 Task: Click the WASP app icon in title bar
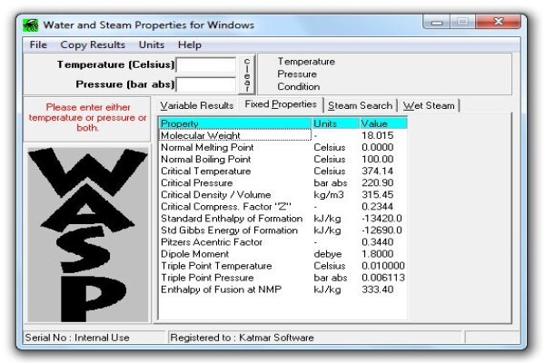point(30,25)
